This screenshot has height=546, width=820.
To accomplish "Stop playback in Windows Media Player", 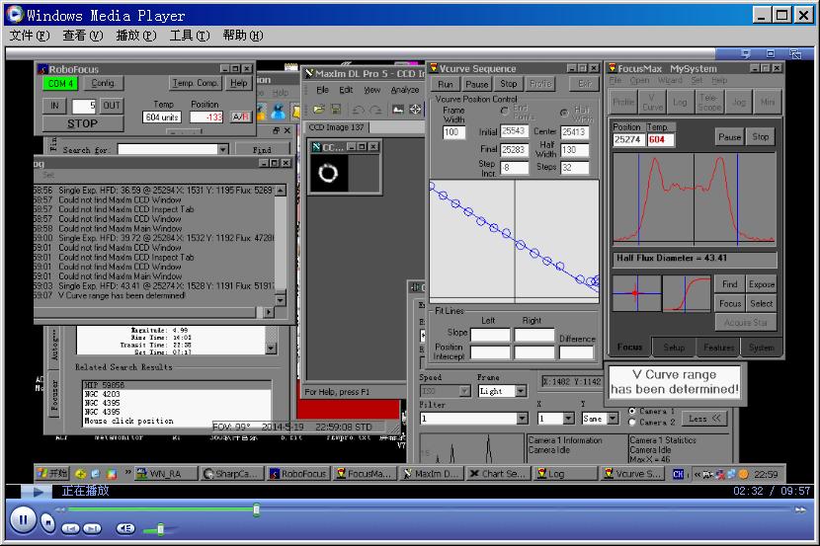I will pyautogui.click(x=47, y=522).
